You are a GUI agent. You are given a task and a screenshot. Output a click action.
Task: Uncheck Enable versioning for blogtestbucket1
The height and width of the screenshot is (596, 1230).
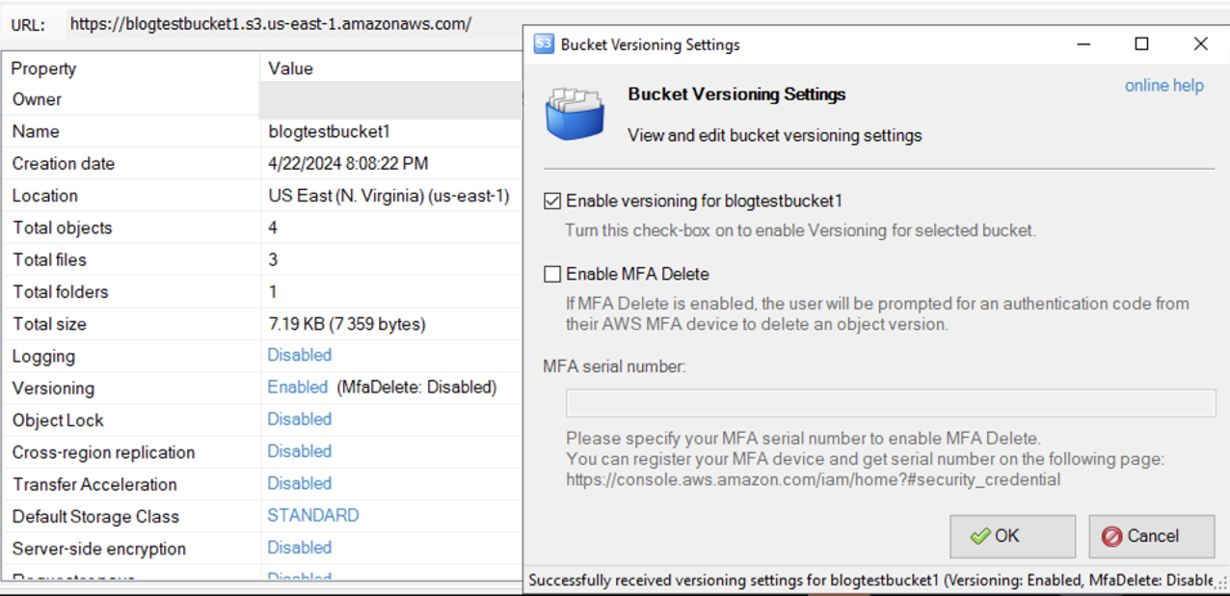[553, 201]
